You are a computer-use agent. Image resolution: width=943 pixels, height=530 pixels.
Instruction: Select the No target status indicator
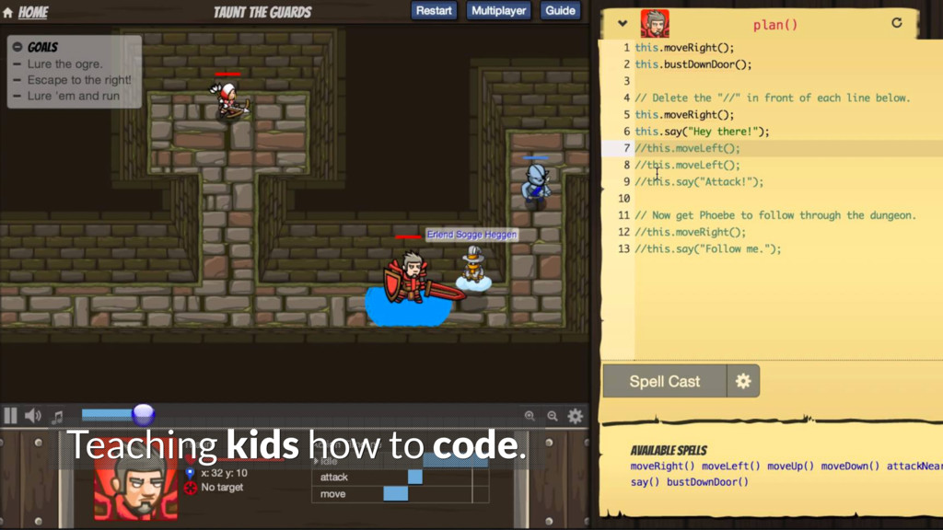[x=215, y=488]
